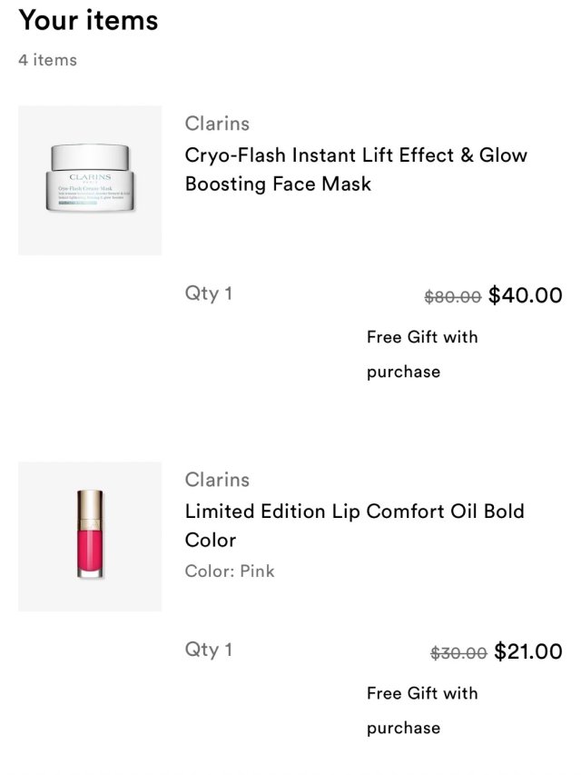Click the $21.00 sale price

[527, 651]
